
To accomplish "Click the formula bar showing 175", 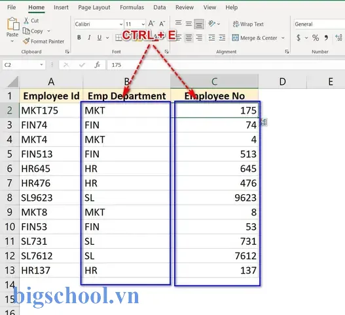I will (x=226, y=65).
